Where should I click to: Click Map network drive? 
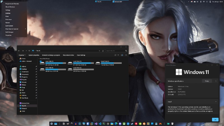[x=68, y=55]
